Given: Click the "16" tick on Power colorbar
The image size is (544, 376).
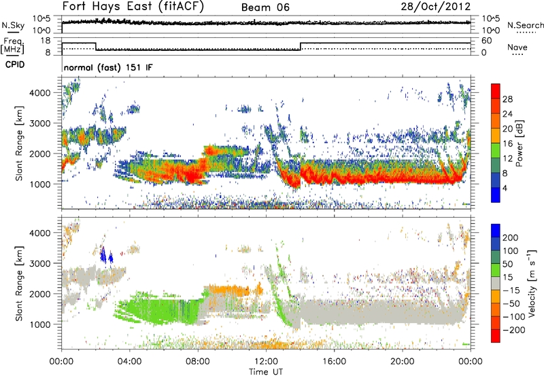Looking at the screenshot, I should (507, 144).
